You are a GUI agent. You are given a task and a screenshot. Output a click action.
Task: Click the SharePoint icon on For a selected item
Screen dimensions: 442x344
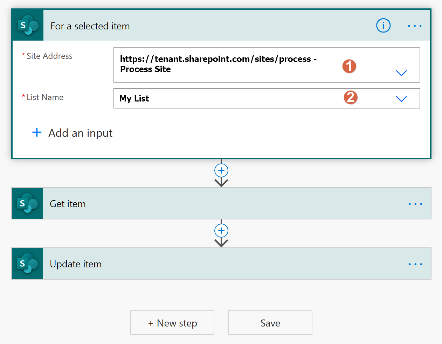coord(27,25)
